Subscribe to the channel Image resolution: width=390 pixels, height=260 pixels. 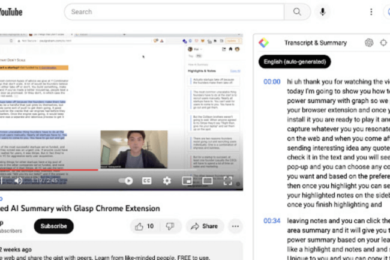coord(53,226)
